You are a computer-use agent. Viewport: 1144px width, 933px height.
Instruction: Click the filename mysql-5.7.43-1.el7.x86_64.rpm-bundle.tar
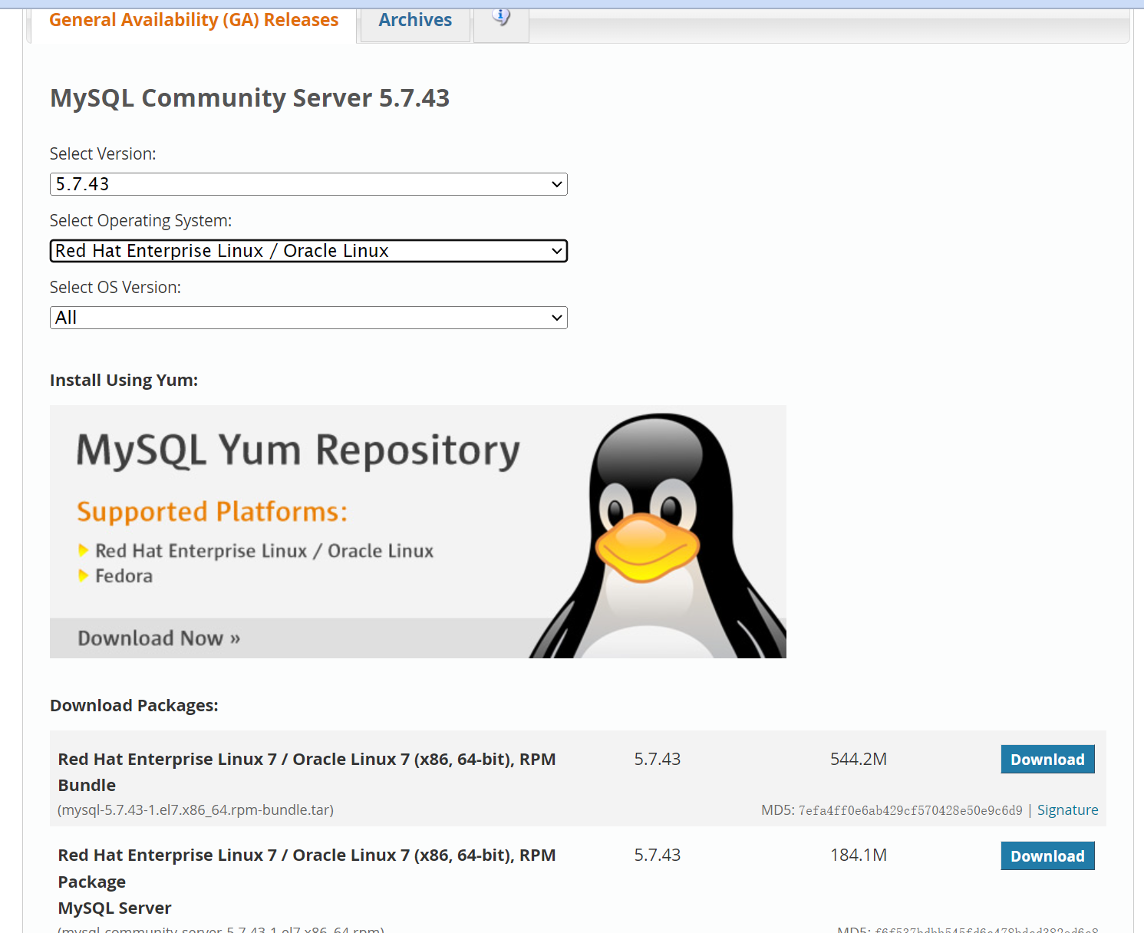pyautogui.click(x=196, y=810)
